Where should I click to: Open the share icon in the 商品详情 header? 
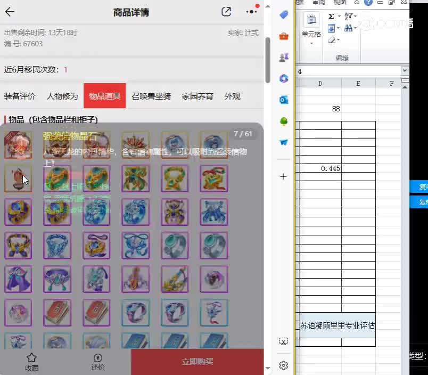tap(226, 12)
